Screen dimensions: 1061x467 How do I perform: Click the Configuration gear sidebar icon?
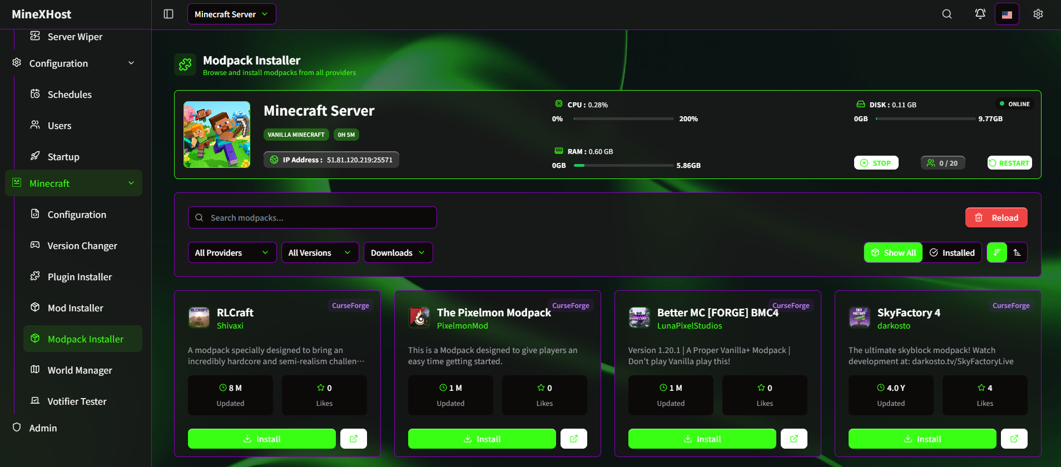tap(17, 62)
